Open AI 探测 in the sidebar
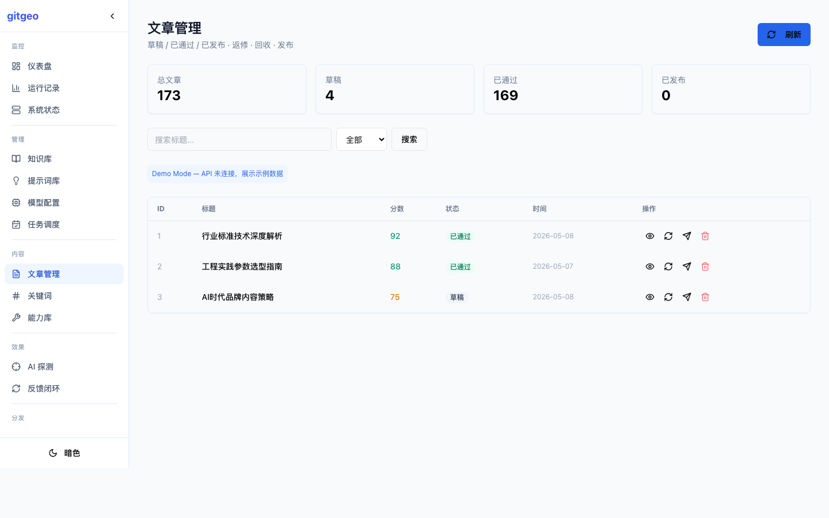The image size is (829, 518). pos(64,367)
